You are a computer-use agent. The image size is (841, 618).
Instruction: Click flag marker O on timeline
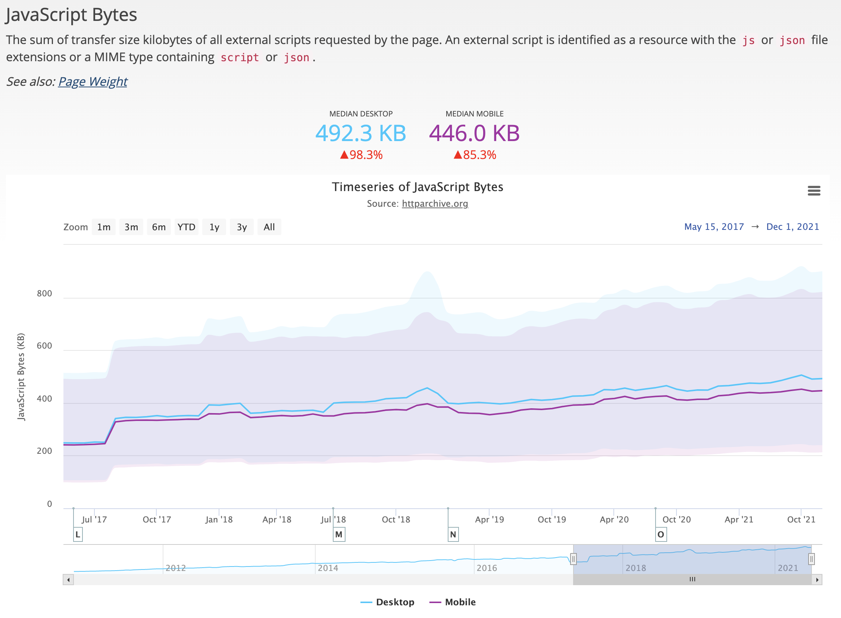tap(661, 534)
